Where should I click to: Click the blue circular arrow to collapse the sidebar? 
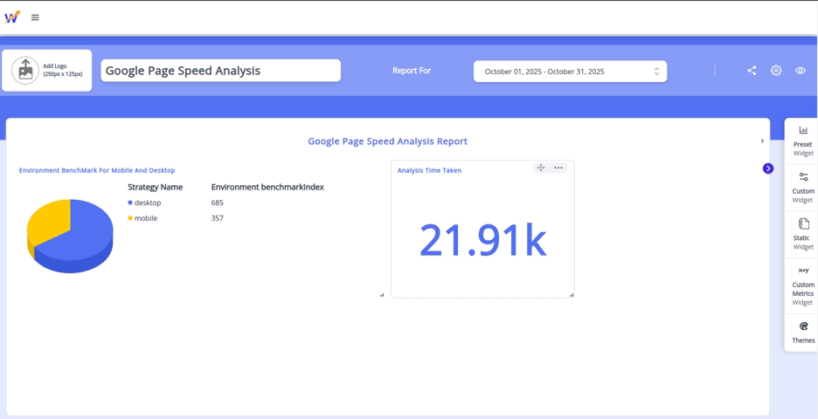tap(768, 168)
